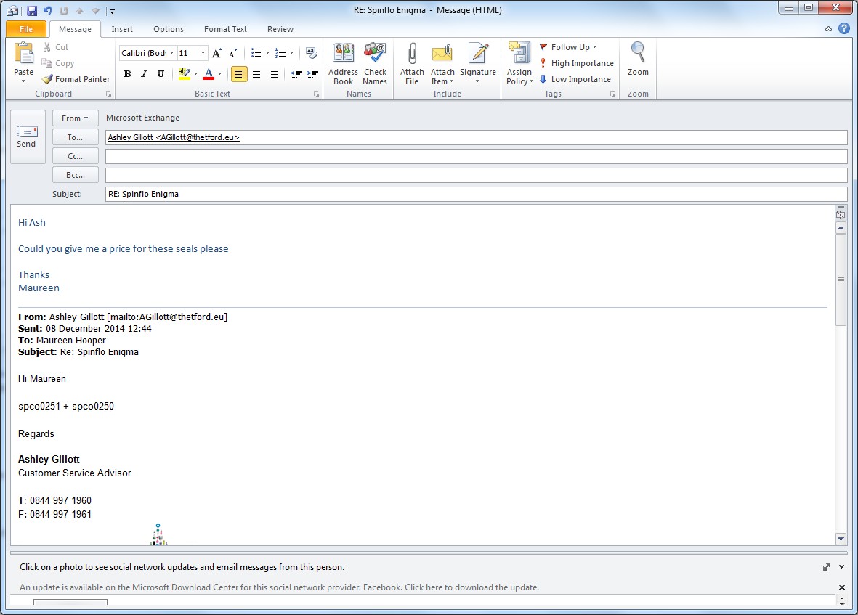Click the Attach File paperclip icon
This screenshot has width=858, height=615.
tap(412, 55)
